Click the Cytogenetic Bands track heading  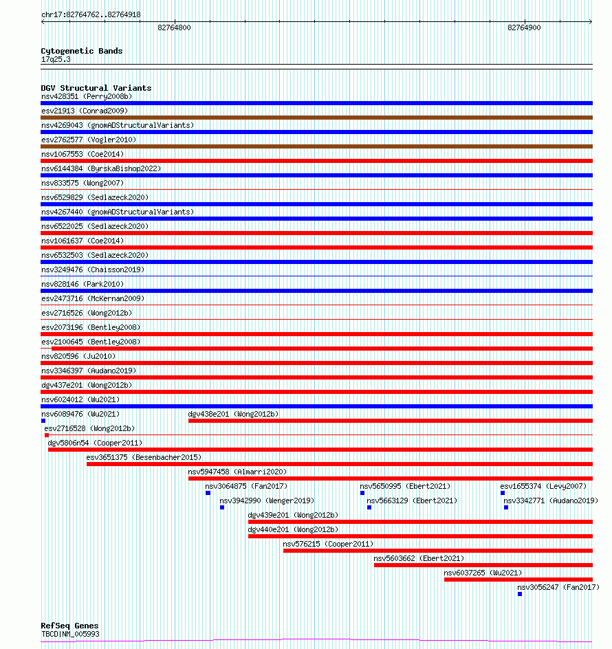[82, 51]
